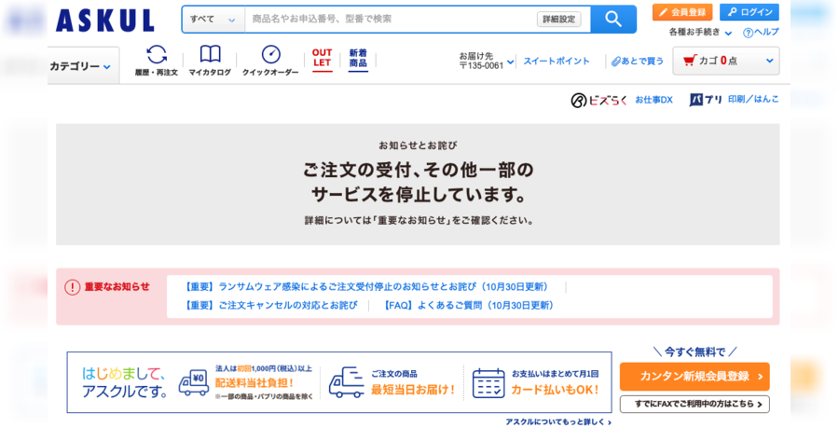
Task: Expand the カテゴリー menu
Action: click(81, 66)
